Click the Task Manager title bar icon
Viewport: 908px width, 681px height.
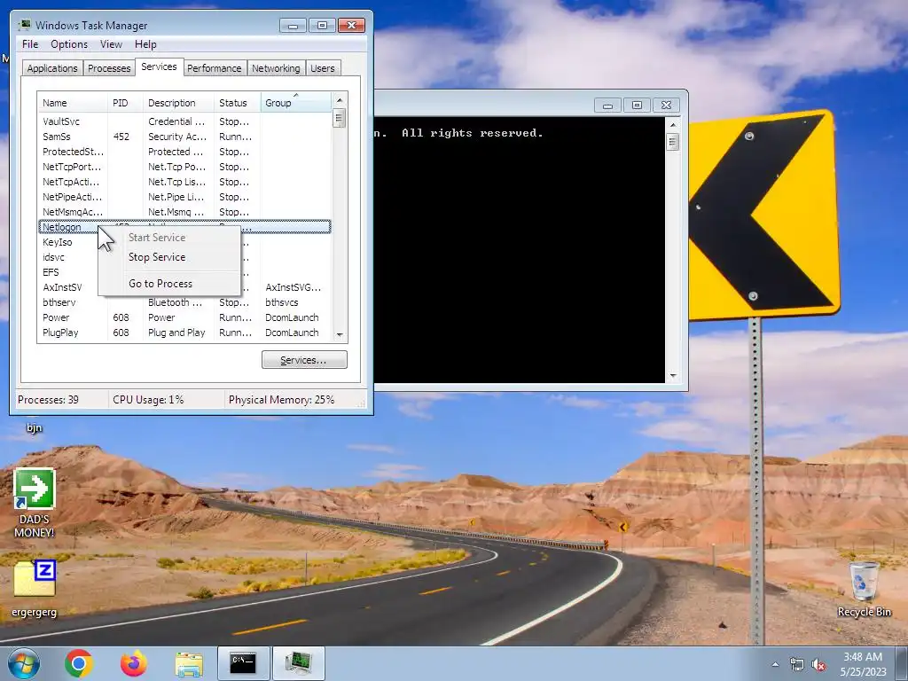tap(24, 25)
